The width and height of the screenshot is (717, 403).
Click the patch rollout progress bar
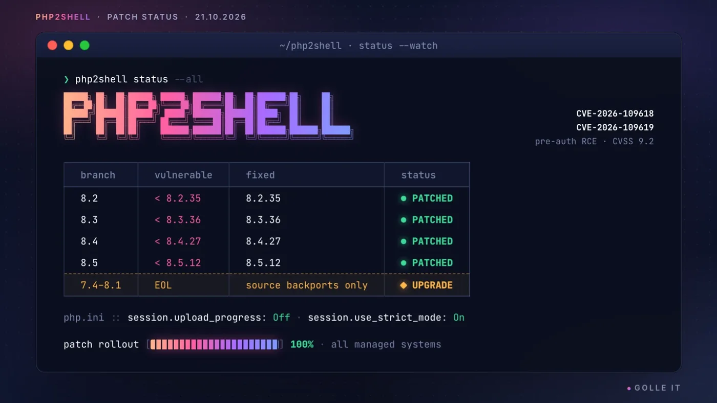click(x=215, y=344)
